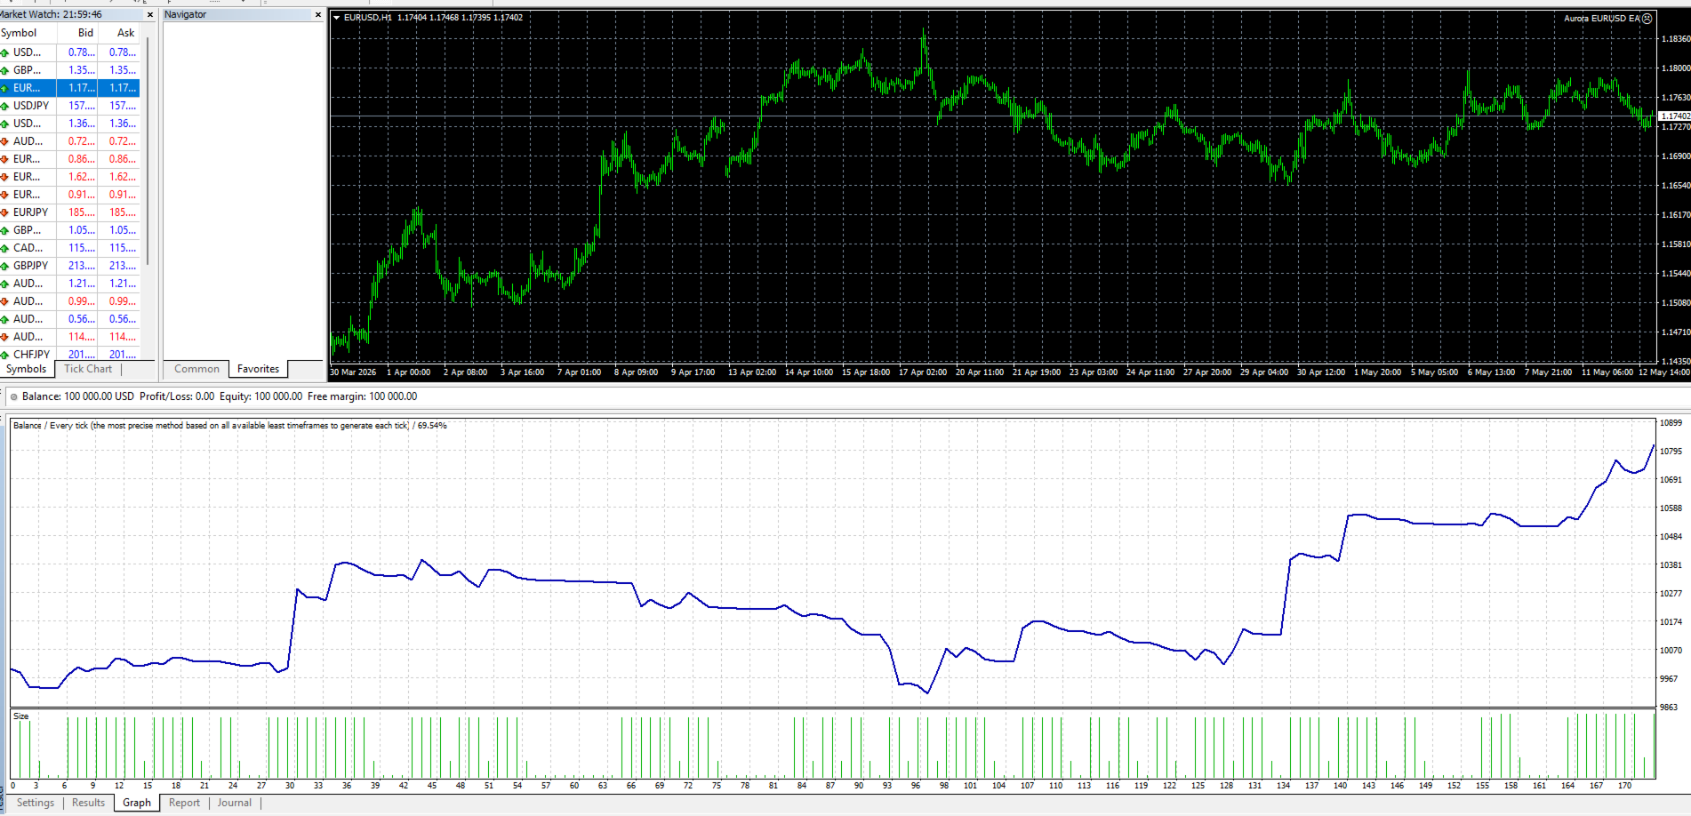The height and width of the screenshot is (816, 1691).
Task: Open the tester Journal tab
Action: [235, 803]
